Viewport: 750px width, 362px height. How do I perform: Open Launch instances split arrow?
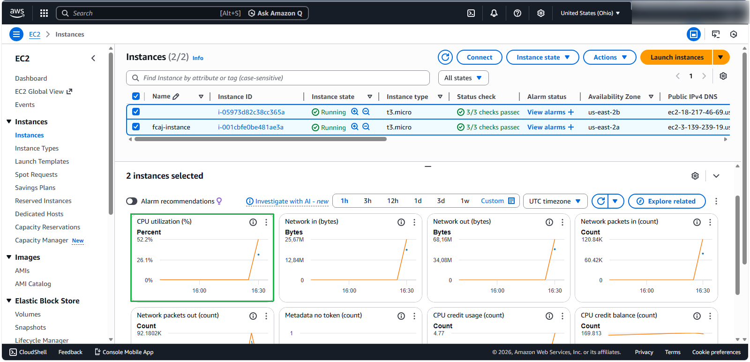(x=720, y=57)
